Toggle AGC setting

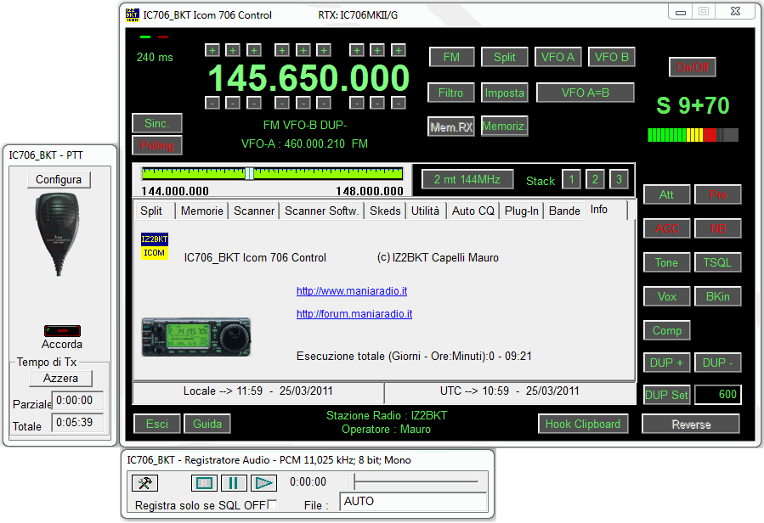click(x=666, y=228)
